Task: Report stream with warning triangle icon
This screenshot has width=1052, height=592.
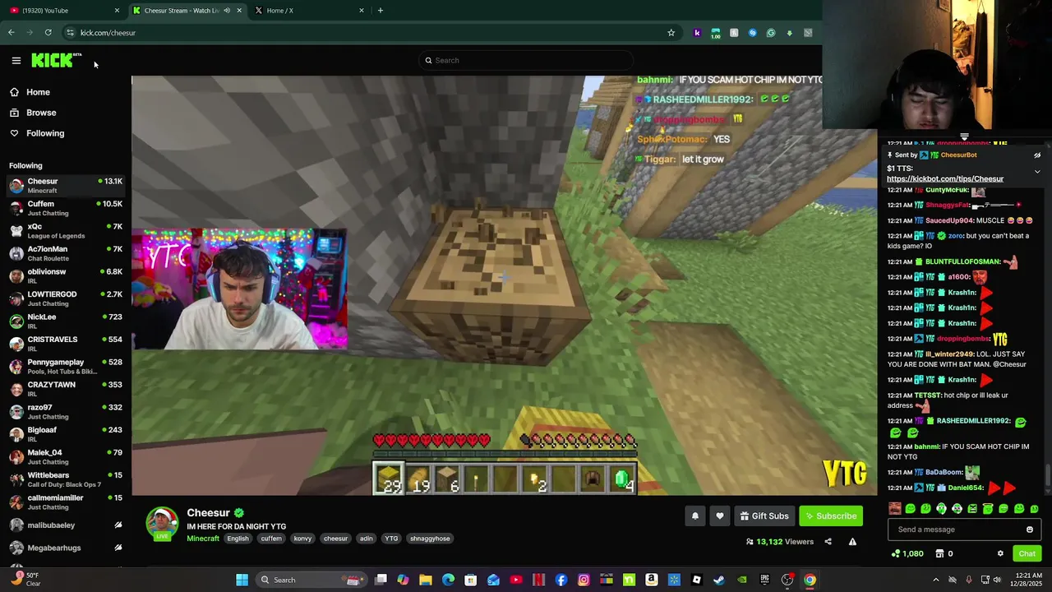Action: click(852, 542)
